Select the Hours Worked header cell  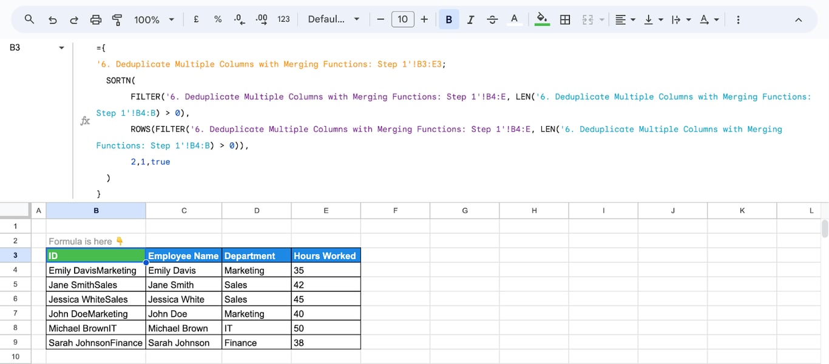(326, 256)
